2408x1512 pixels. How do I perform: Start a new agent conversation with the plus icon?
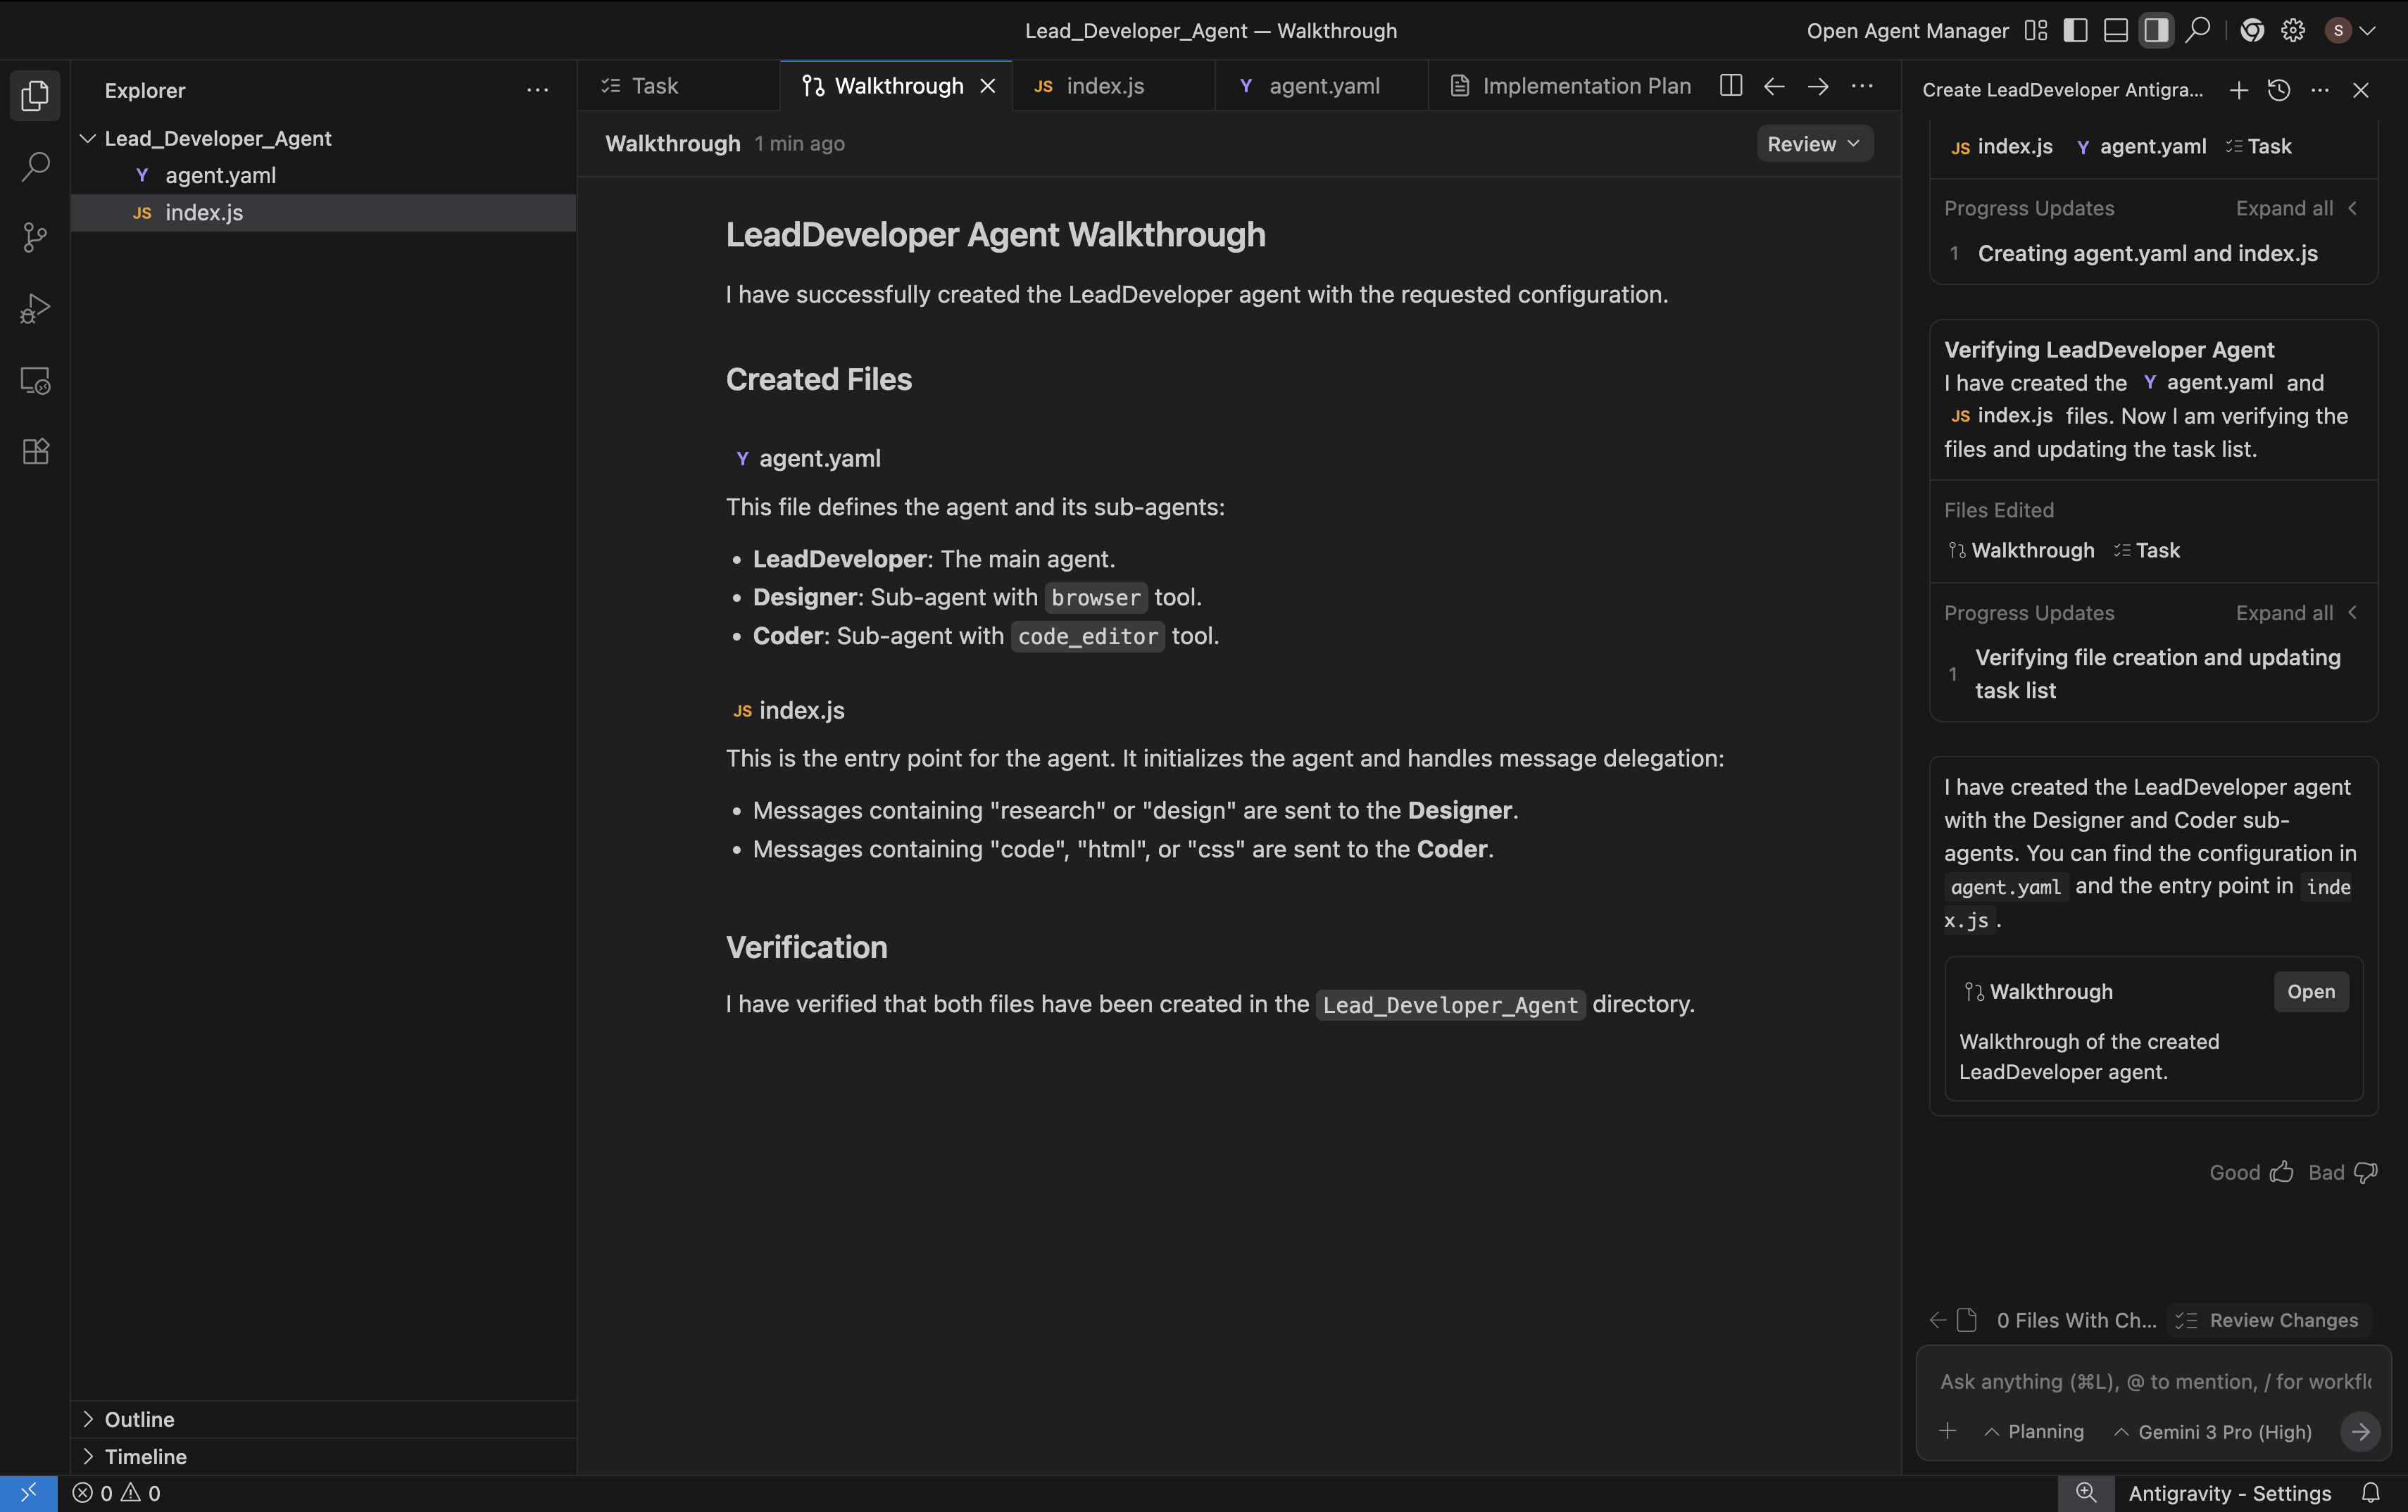2238,90
